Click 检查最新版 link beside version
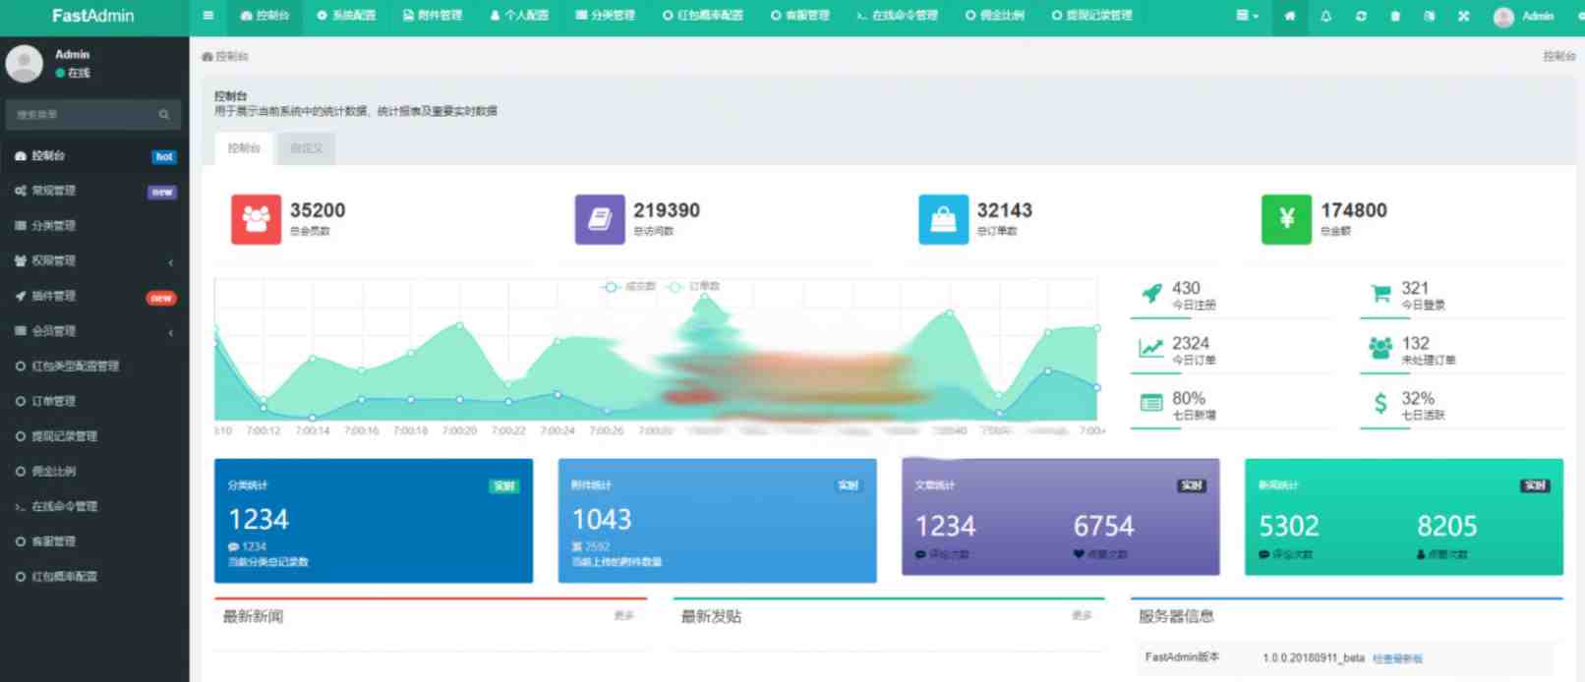 click(1397, 658)
